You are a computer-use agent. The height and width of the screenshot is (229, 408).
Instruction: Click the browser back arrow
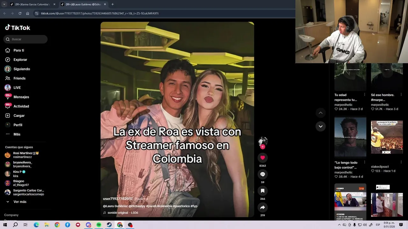(x=4, y=13)
